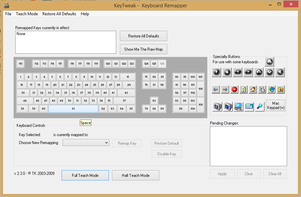
Task: Click the Search magnifying glass specialty button
Action: (260, 107)
